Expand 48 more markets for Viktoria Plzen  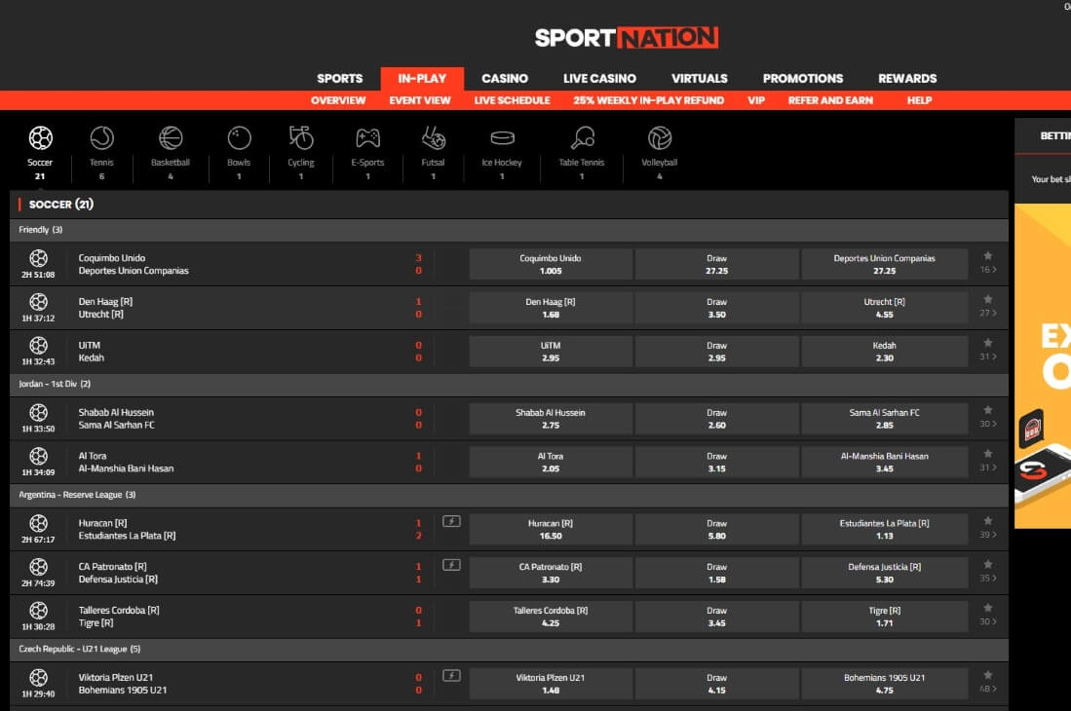coord(987,689)
